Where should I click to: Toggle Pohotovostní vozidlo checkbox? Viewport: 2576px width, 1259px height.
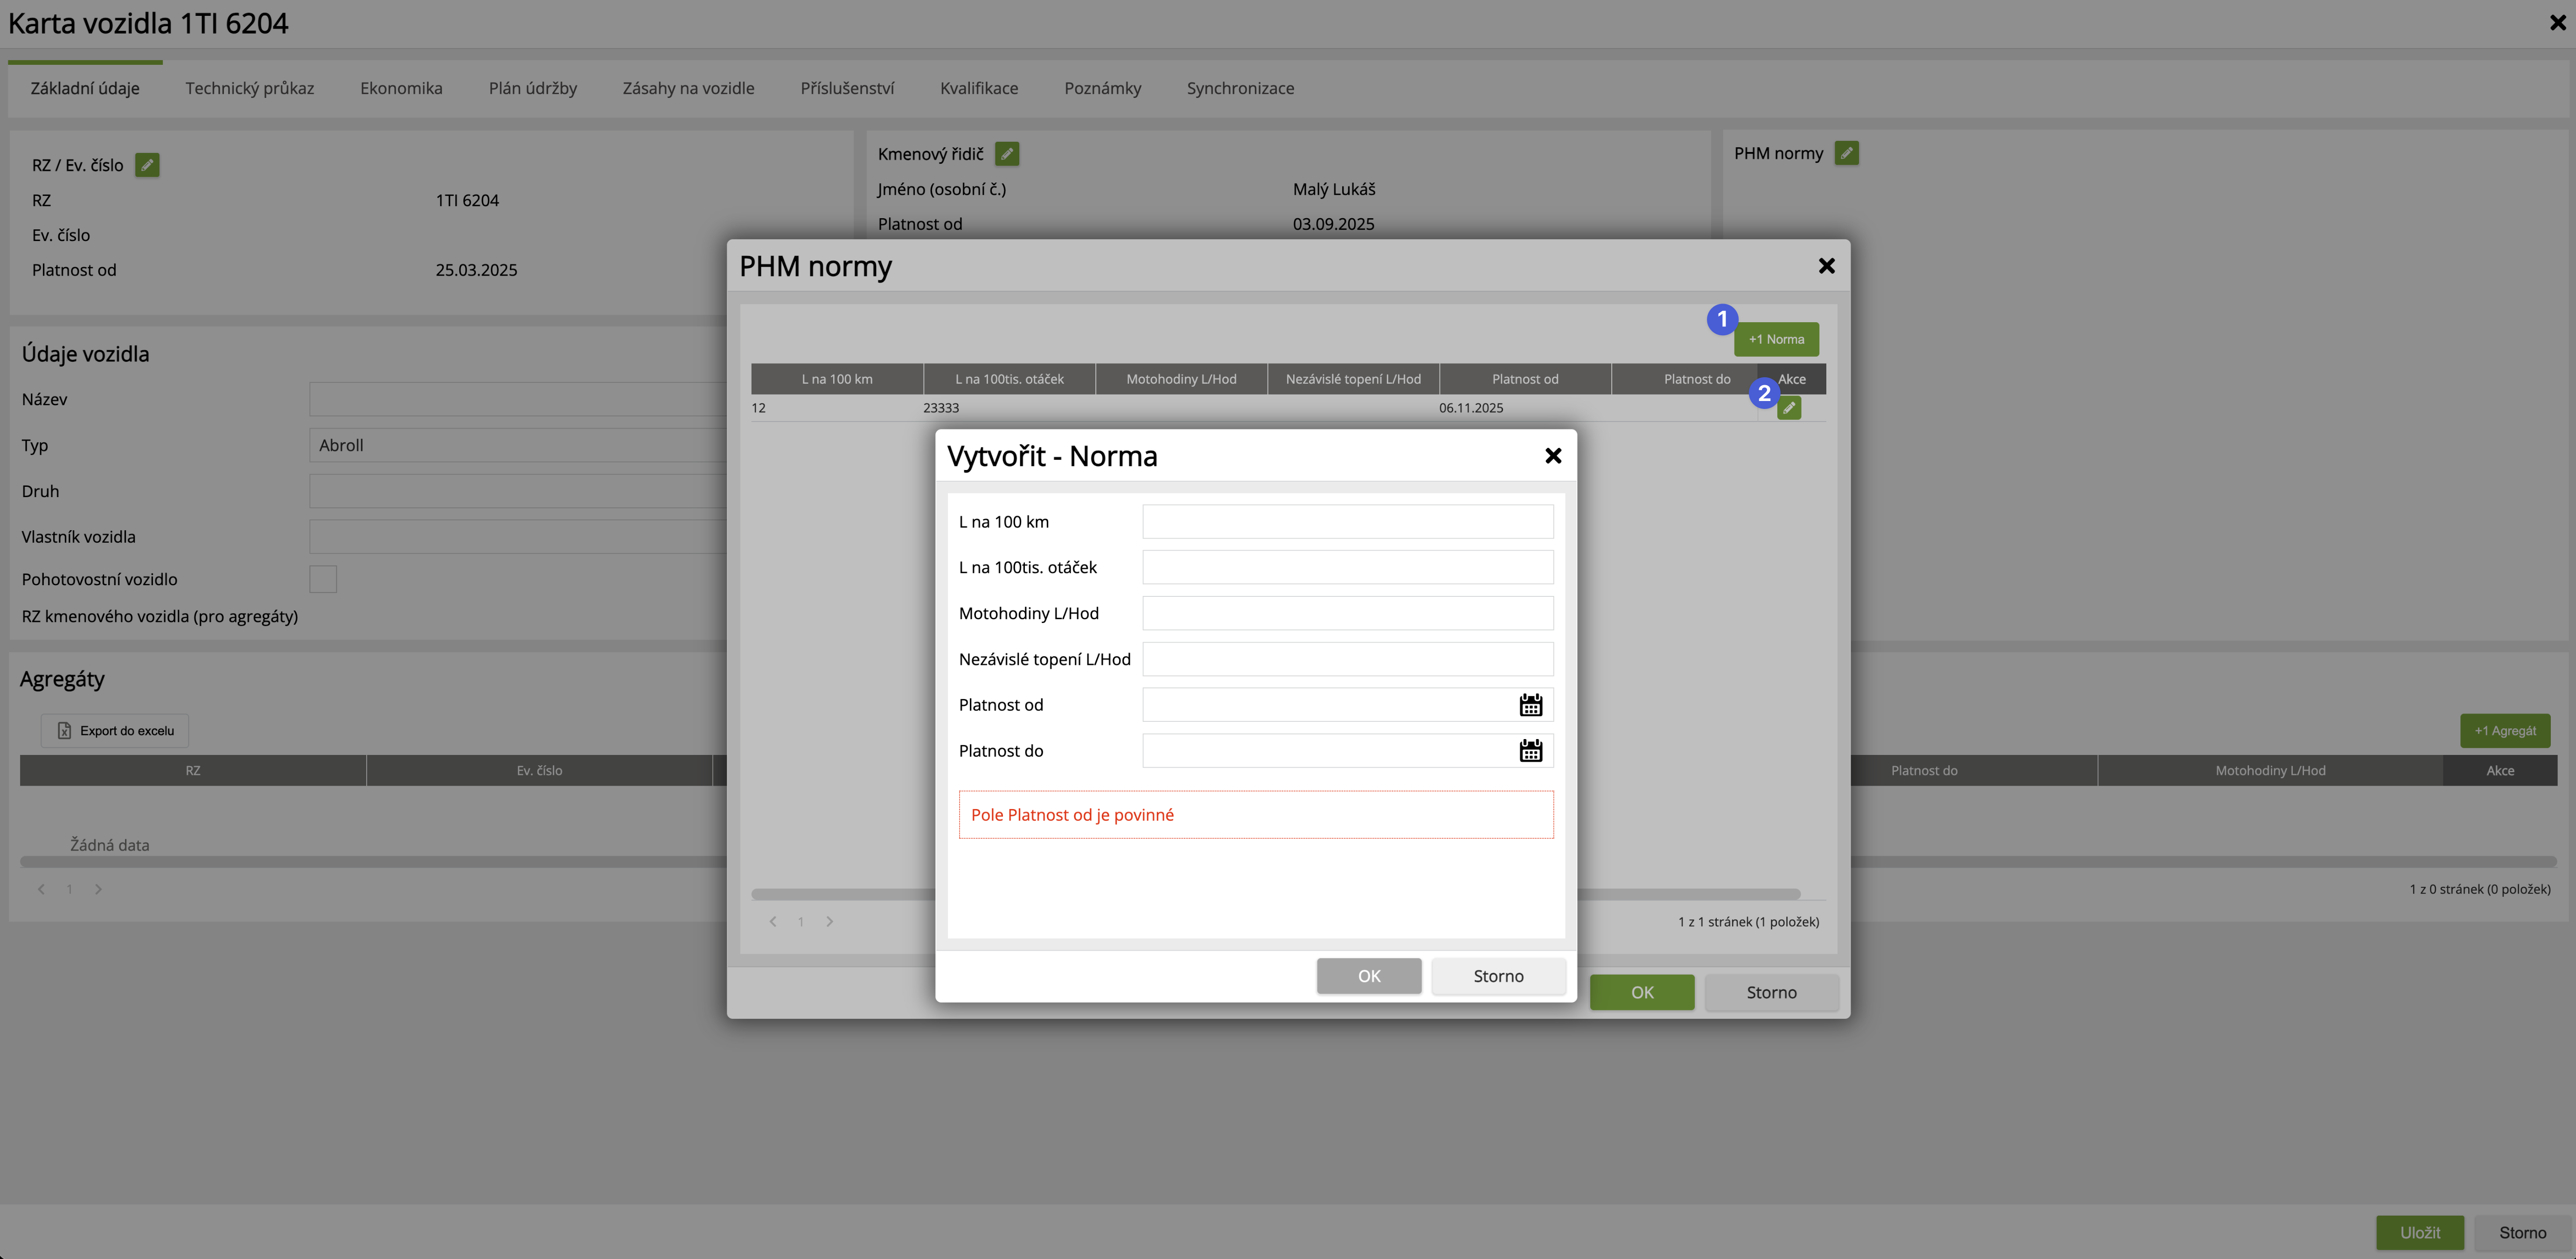coord(323,580)
